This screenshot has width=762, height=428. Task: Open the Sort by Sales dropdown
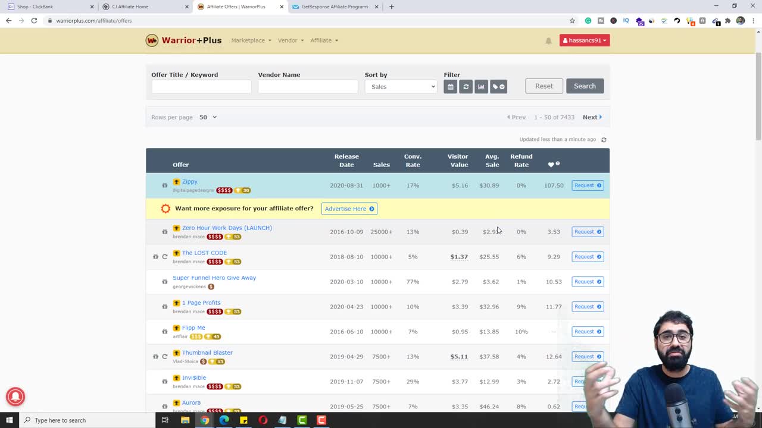(x=401, y=87)
